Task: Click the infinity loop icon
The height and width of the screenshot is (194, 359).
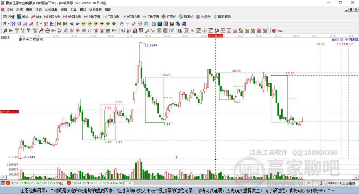Action: click(280, 31)
